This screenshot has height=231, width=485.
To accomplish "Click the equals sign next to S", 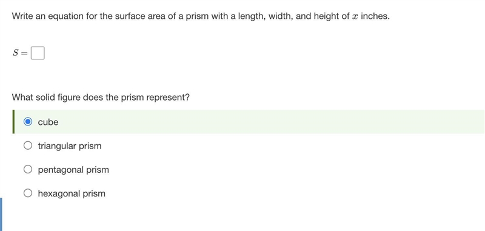I will pyautogui.click(x=25, y=53).
